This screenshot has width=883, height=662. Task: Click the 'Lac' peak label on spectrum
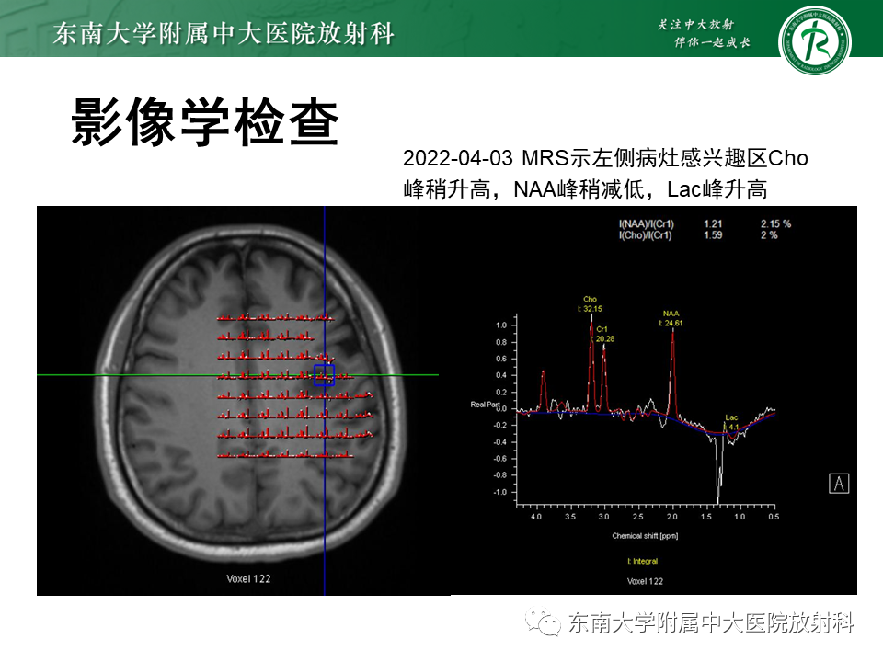(x=731, y=422)
